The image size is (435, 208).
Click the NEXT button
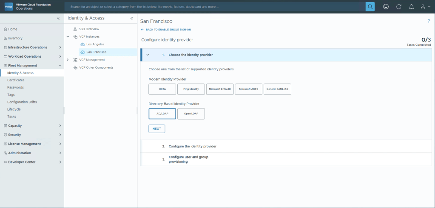156,129
